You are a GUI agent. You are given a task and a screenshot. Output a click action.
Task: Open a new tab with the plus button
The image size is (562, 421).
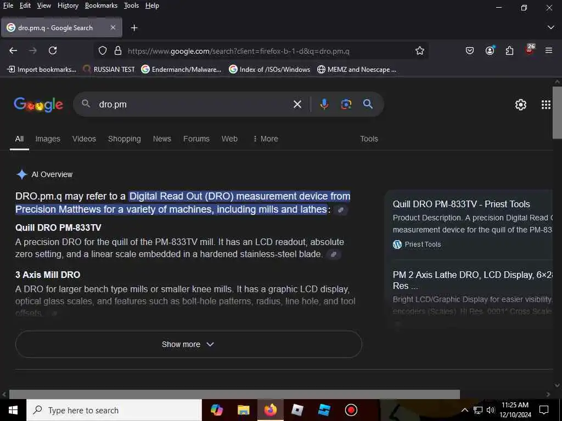134,28
